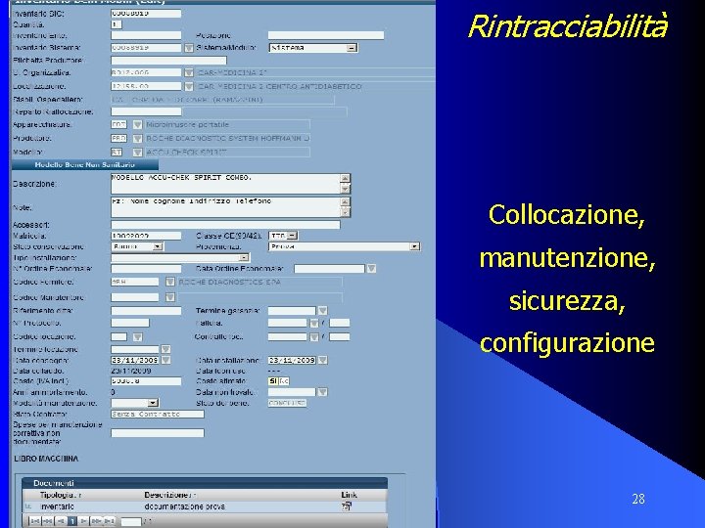
Task: Click the Stato Contratto field
Action: point(158,414)
